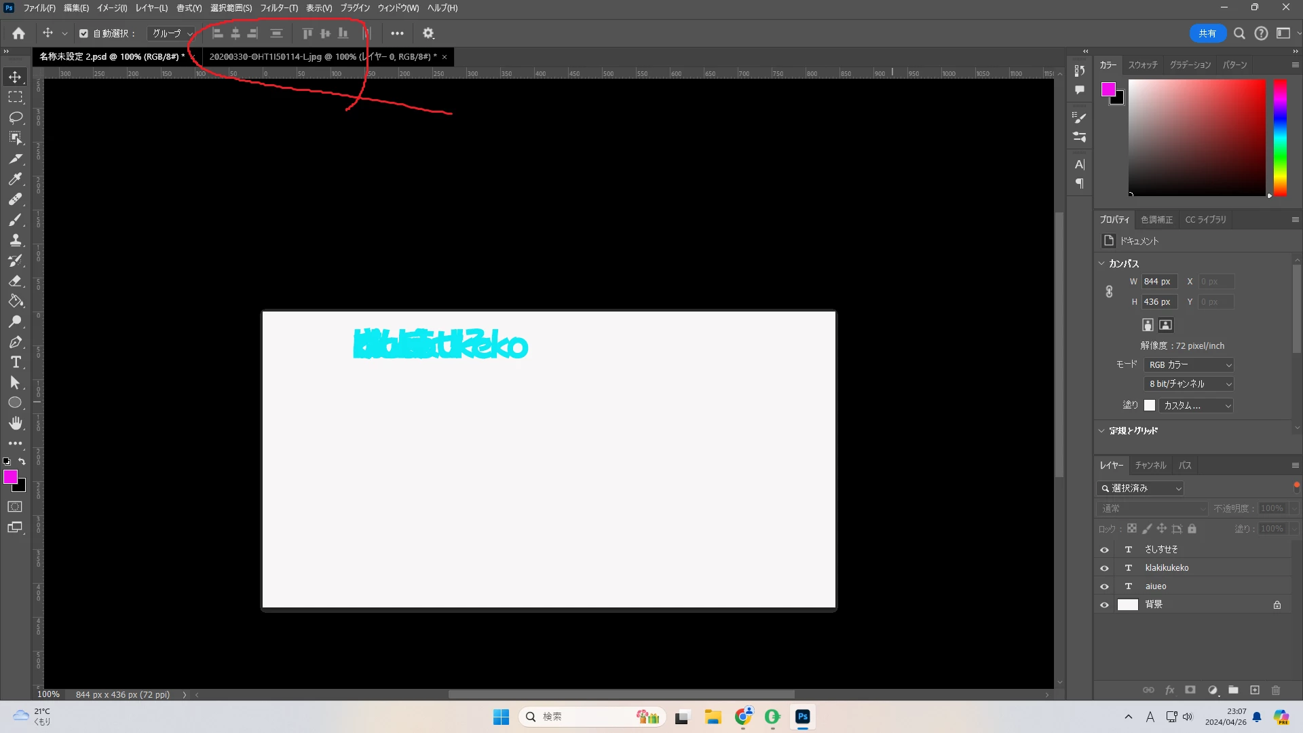Viewport: 1303px width, 733px height.
Task: Select the Eraser tool
Action: click(16, 281)
